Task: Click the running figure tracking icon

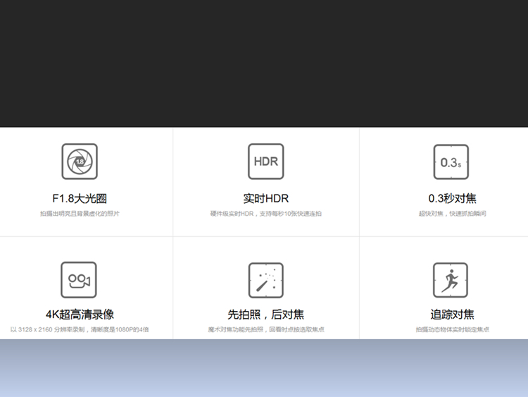Action: point(451,280)
